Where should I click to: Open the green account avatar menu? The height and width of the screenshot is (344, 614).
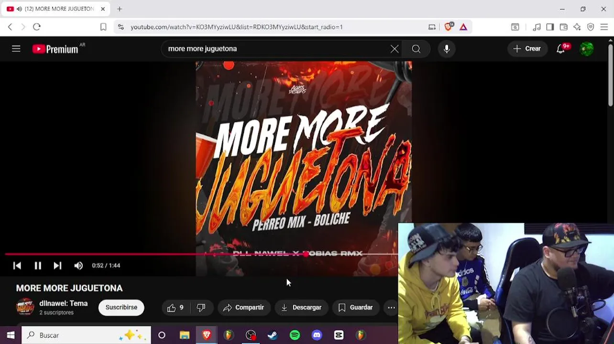587,49
